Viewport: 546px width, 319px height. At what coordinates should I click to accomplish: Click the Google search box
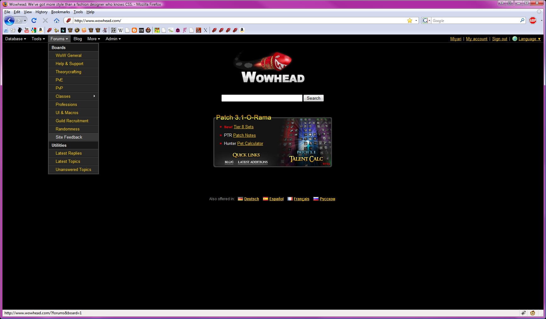pyautogui.click(x=475, y=20)
